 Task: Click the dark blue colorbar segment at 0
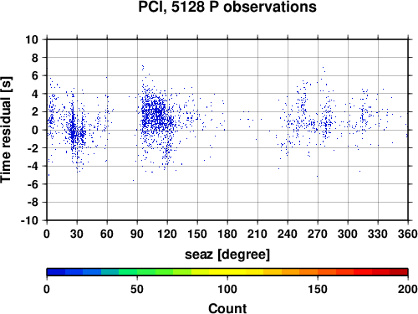tap(56, 272)
